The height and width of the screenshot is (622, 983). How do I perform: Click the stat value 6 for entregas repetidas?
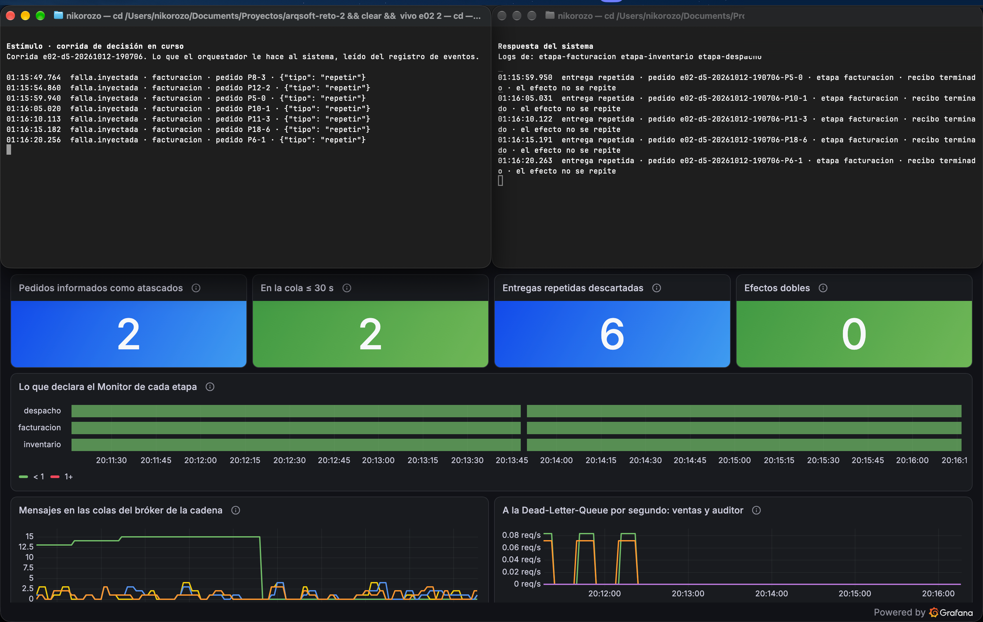pyautogui.click(x=612, y=334)
